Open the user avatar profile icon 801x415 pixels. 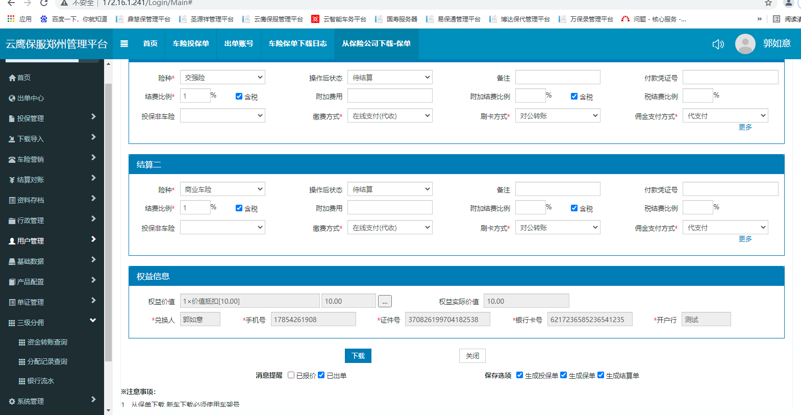click(x=745, y=44)
